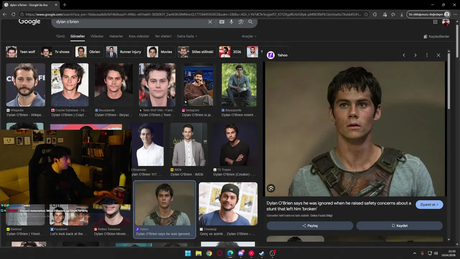Open the preview panel three-dot menu

pyautogui.click(x=427, y=55)
